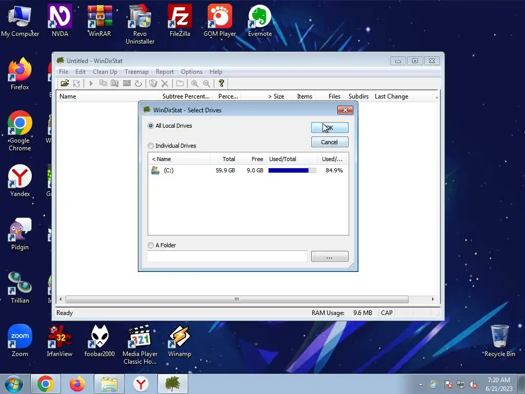
Task: Click the expand play-arrow toolbar icon
Action: pyautogui.click(x=91, y=84)
